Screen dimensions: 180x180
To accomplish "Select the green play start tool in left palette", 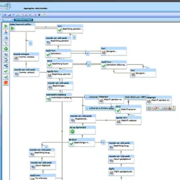I will pyautogui.click(x=6, y=26).
